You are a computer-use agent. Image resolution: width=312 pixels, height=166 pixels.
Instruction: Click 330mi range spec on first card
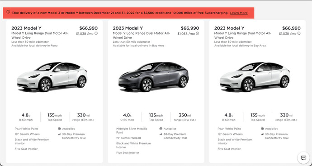coord(84,117)
